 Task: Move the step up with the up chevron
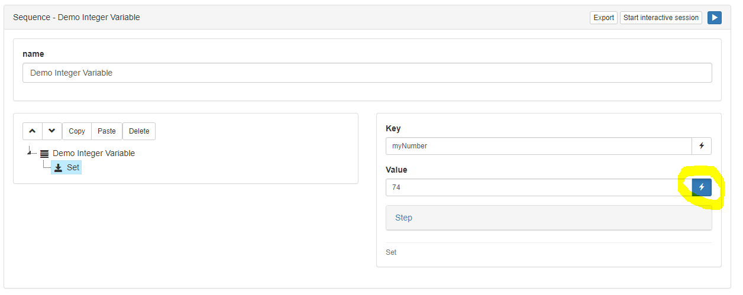pos(33,131)
